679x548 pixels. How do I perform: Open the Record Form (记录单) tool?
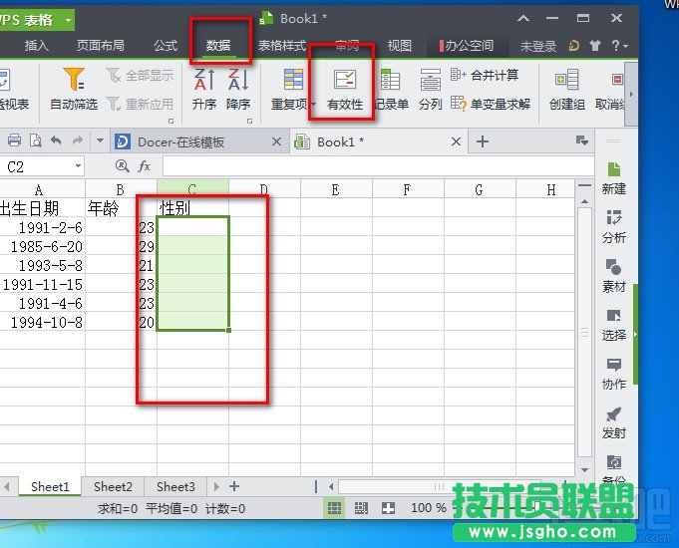(391, 89)
